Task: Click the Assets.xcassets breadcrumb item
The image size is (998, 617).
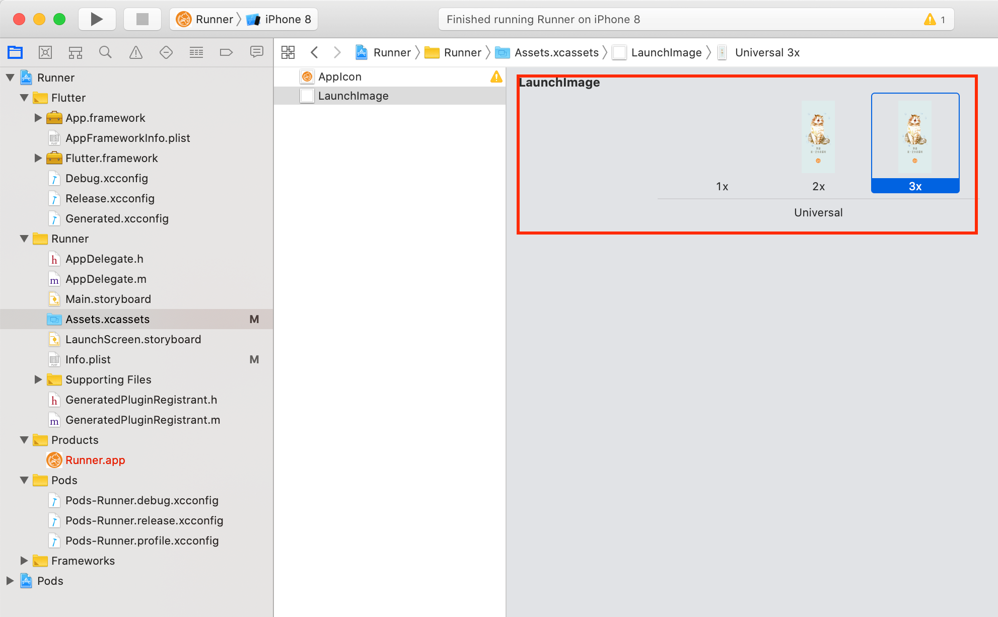Action: pos(556,52)
